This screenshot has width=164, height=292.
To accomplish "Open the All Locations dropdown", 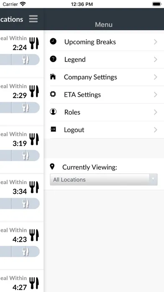I will pos(104,180).
